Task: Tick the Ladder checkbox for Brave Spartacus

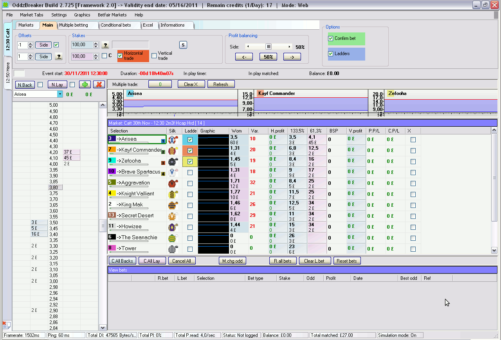Action: point(190,172)
